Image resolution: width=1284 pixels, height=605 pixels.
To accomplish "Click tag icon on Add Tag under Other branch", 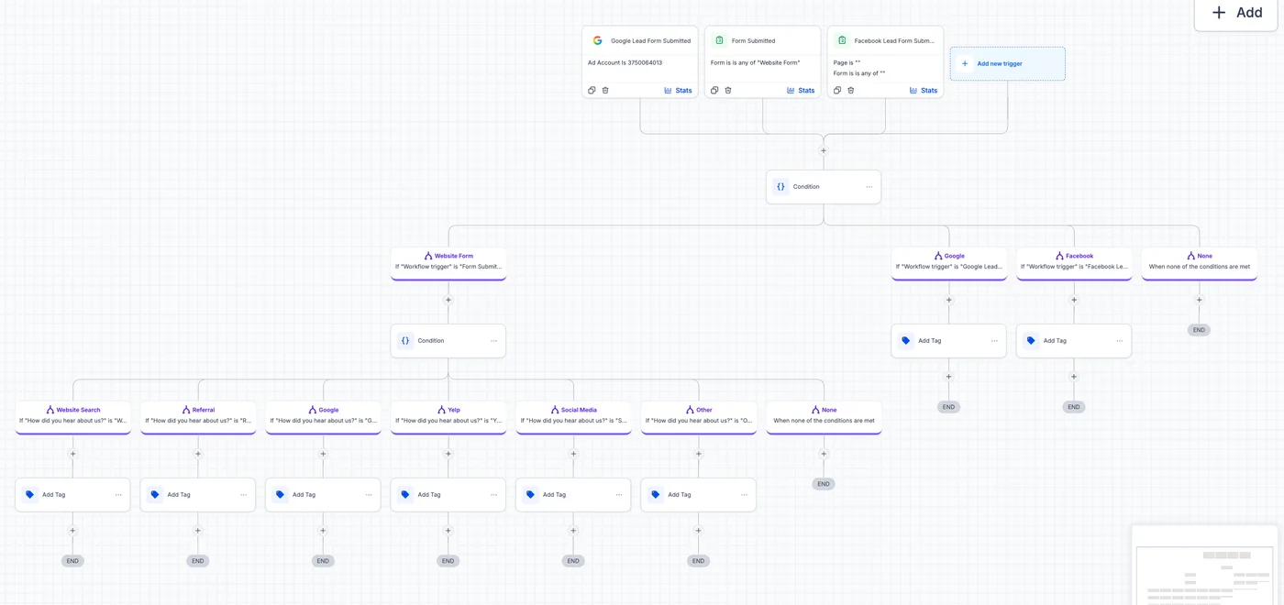I will (656, 494).
